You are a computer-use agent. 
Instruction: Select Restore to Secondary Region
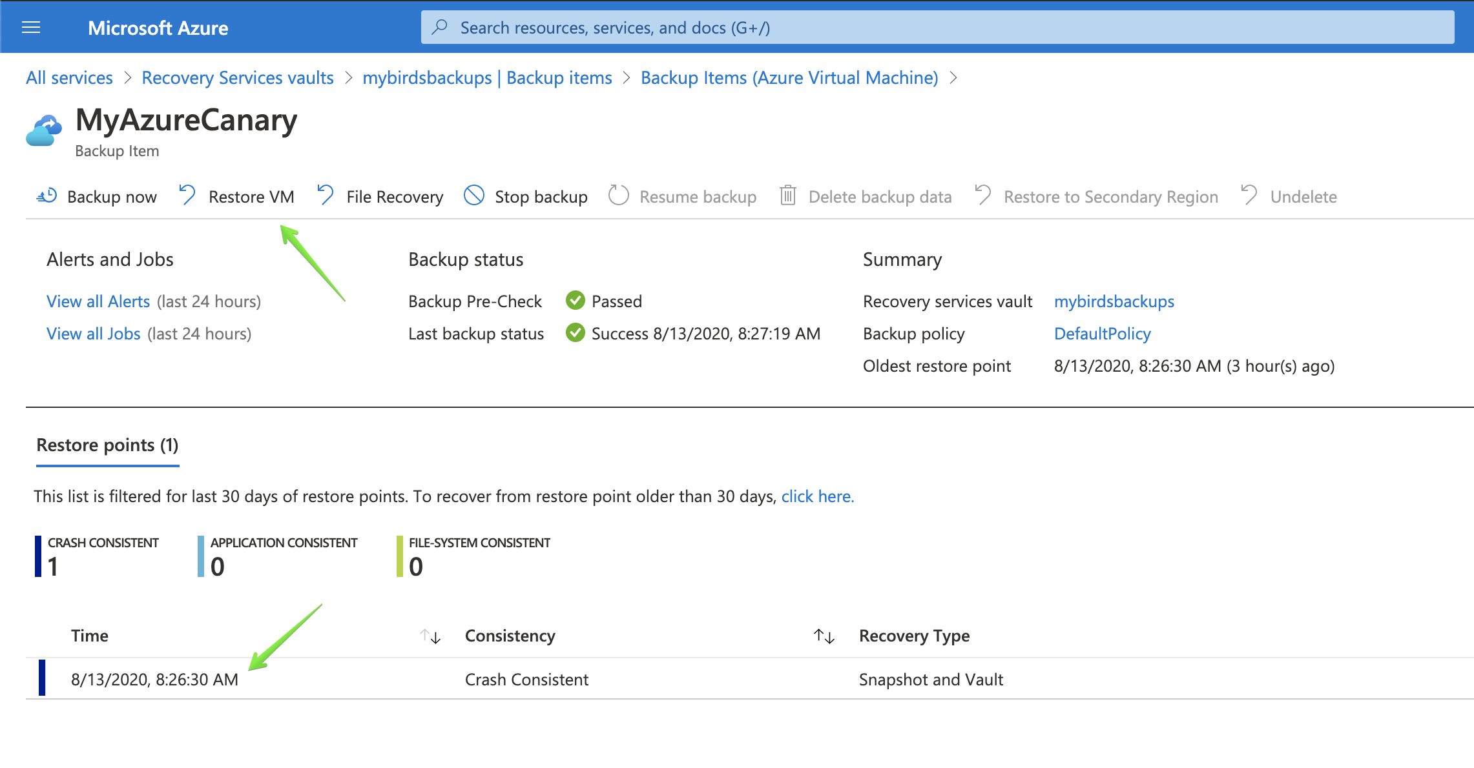click(1111, 196)
